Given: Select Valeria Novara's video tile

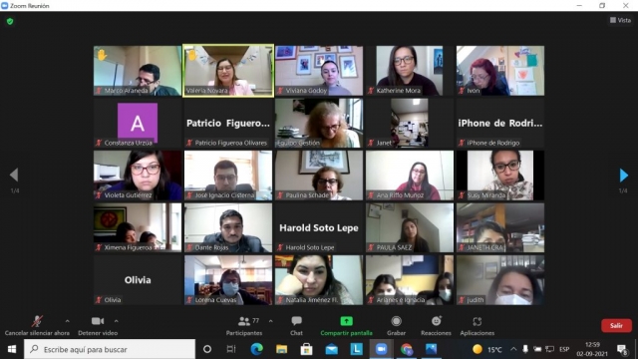Looking at the screenshot, I should tap(228, 71).
